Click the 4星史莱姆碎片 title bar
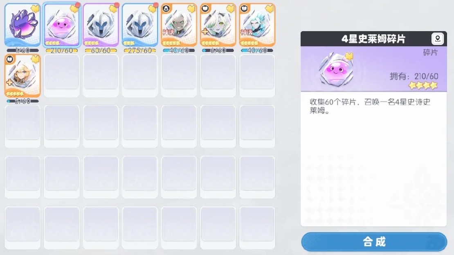The width and height of the screenshot is (454, 255). 374,39
